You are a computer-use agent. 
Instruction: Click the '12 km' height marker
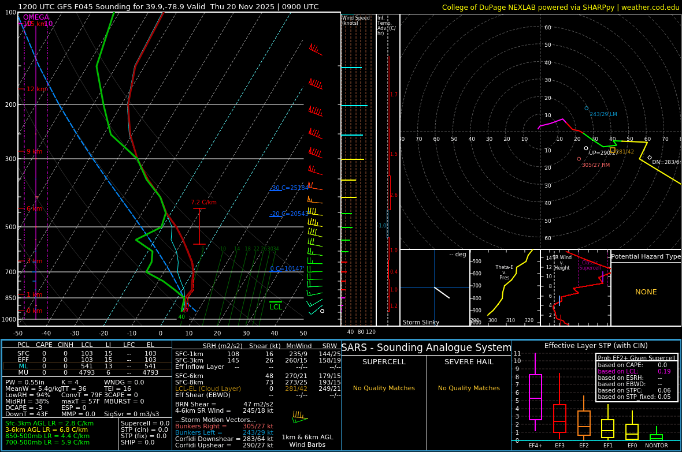(37, 89)
